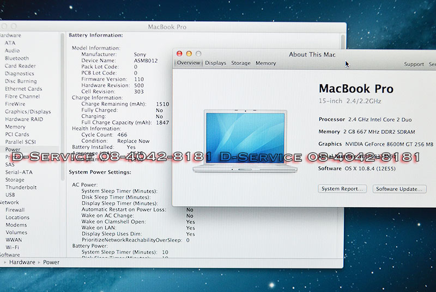The height and width of the screenshot is (292, 436).
Task: Select Fibre Channel in the sidebar
Action: tap(22, 96)
